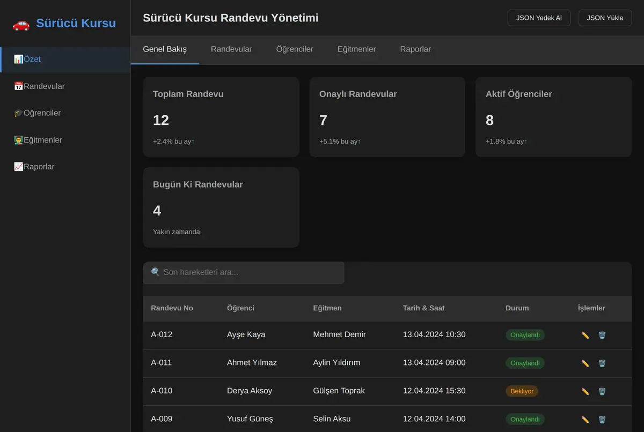
Task: Select student name Ahmet Yılmaz
Action: pos(252,362)
